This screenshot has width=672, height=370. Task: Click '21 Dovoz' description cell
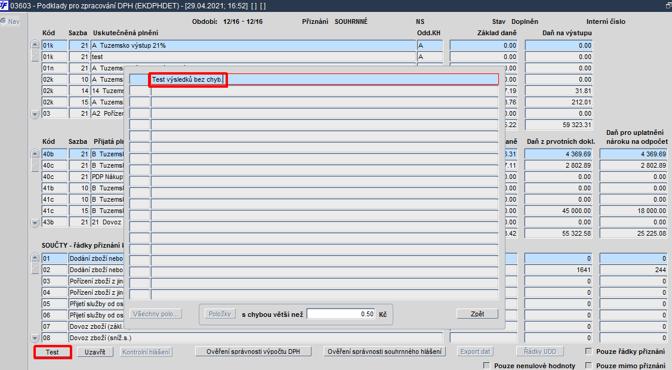pyautogui.click(x=107, y=222)
